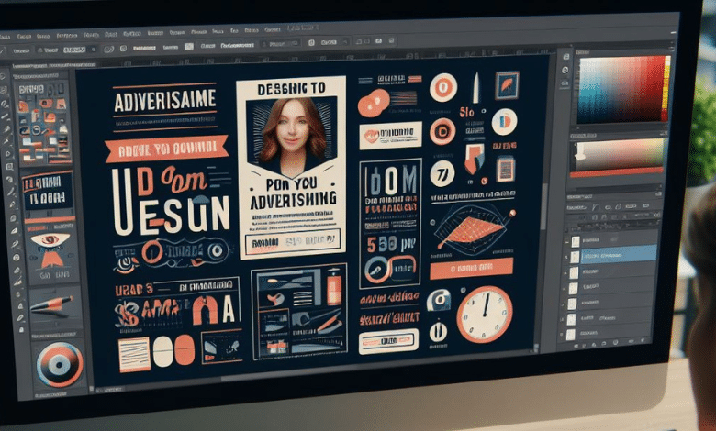This screenshot has height=431, width=716.
Task: Select the white circled "U" icon
Action: (438, 332)
